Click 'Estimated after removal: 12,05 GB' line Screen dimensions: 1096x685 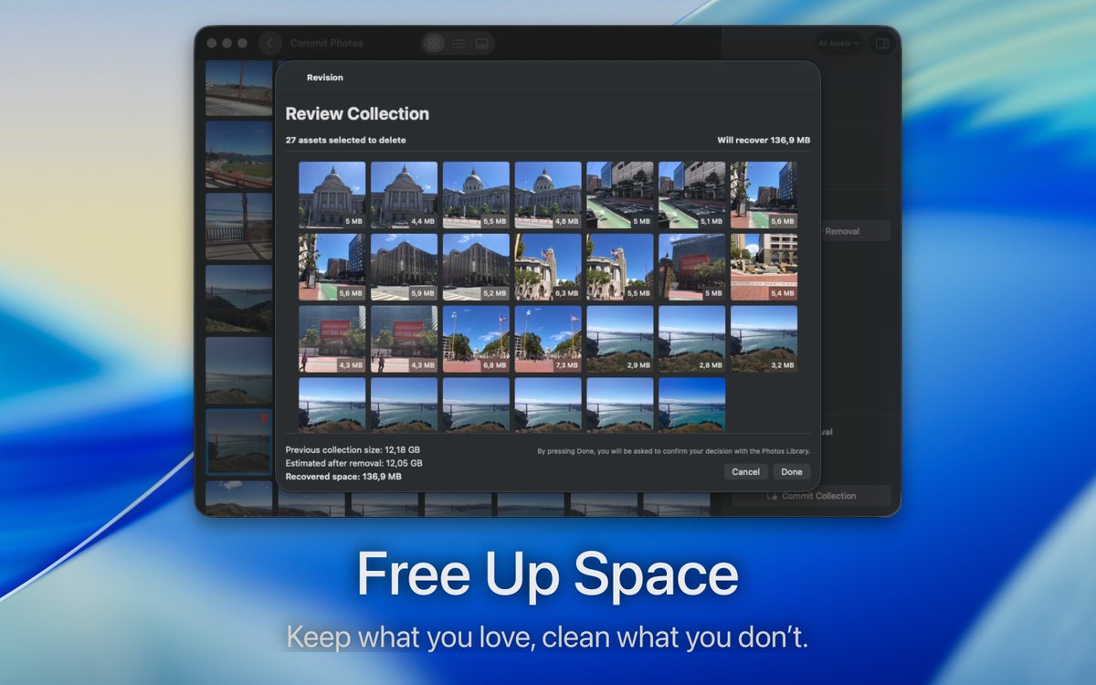[353, 463]
